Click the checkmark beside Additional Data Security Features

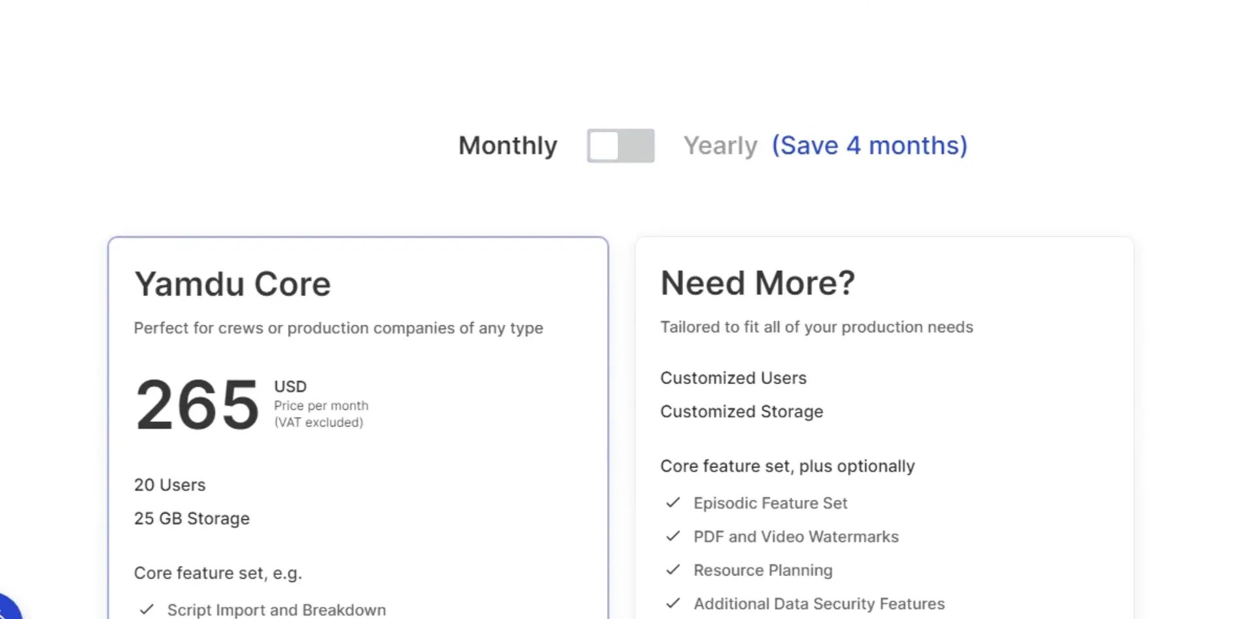pos(673,603)
